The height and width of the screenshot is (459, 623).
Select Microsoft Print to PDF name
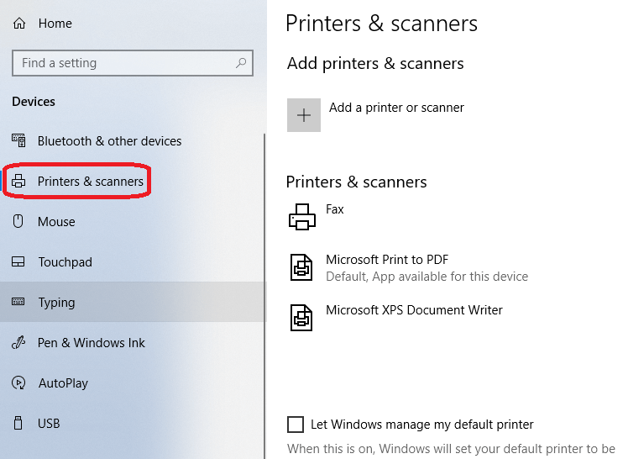pyautogui.click(x=387, y=260)
